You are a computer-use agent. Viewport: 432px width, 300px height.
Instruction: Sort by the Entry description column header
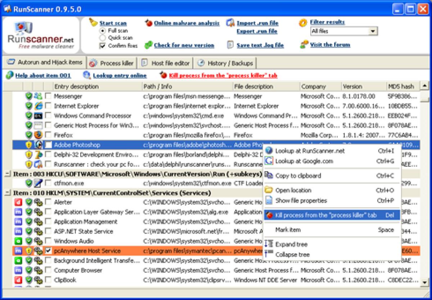click(x=98, y=86)
